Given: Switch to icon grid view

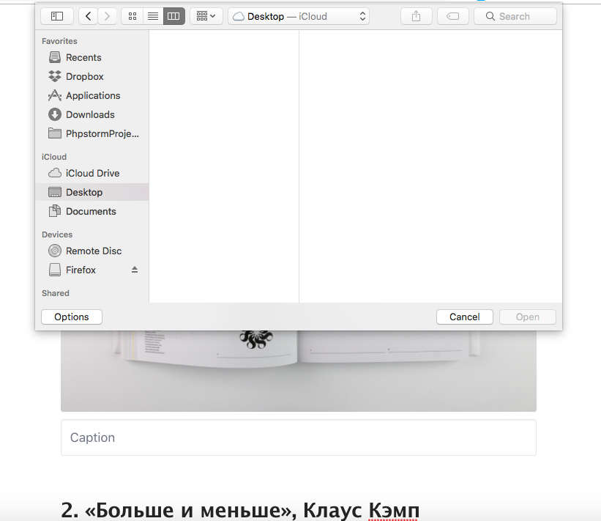Looking at the screenshot, I should 132,16.
